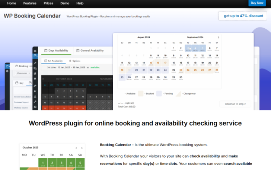271x170 pixels.
Task: Click booking icon in leftmost Booking List panel
Action: tap(7, 66)
